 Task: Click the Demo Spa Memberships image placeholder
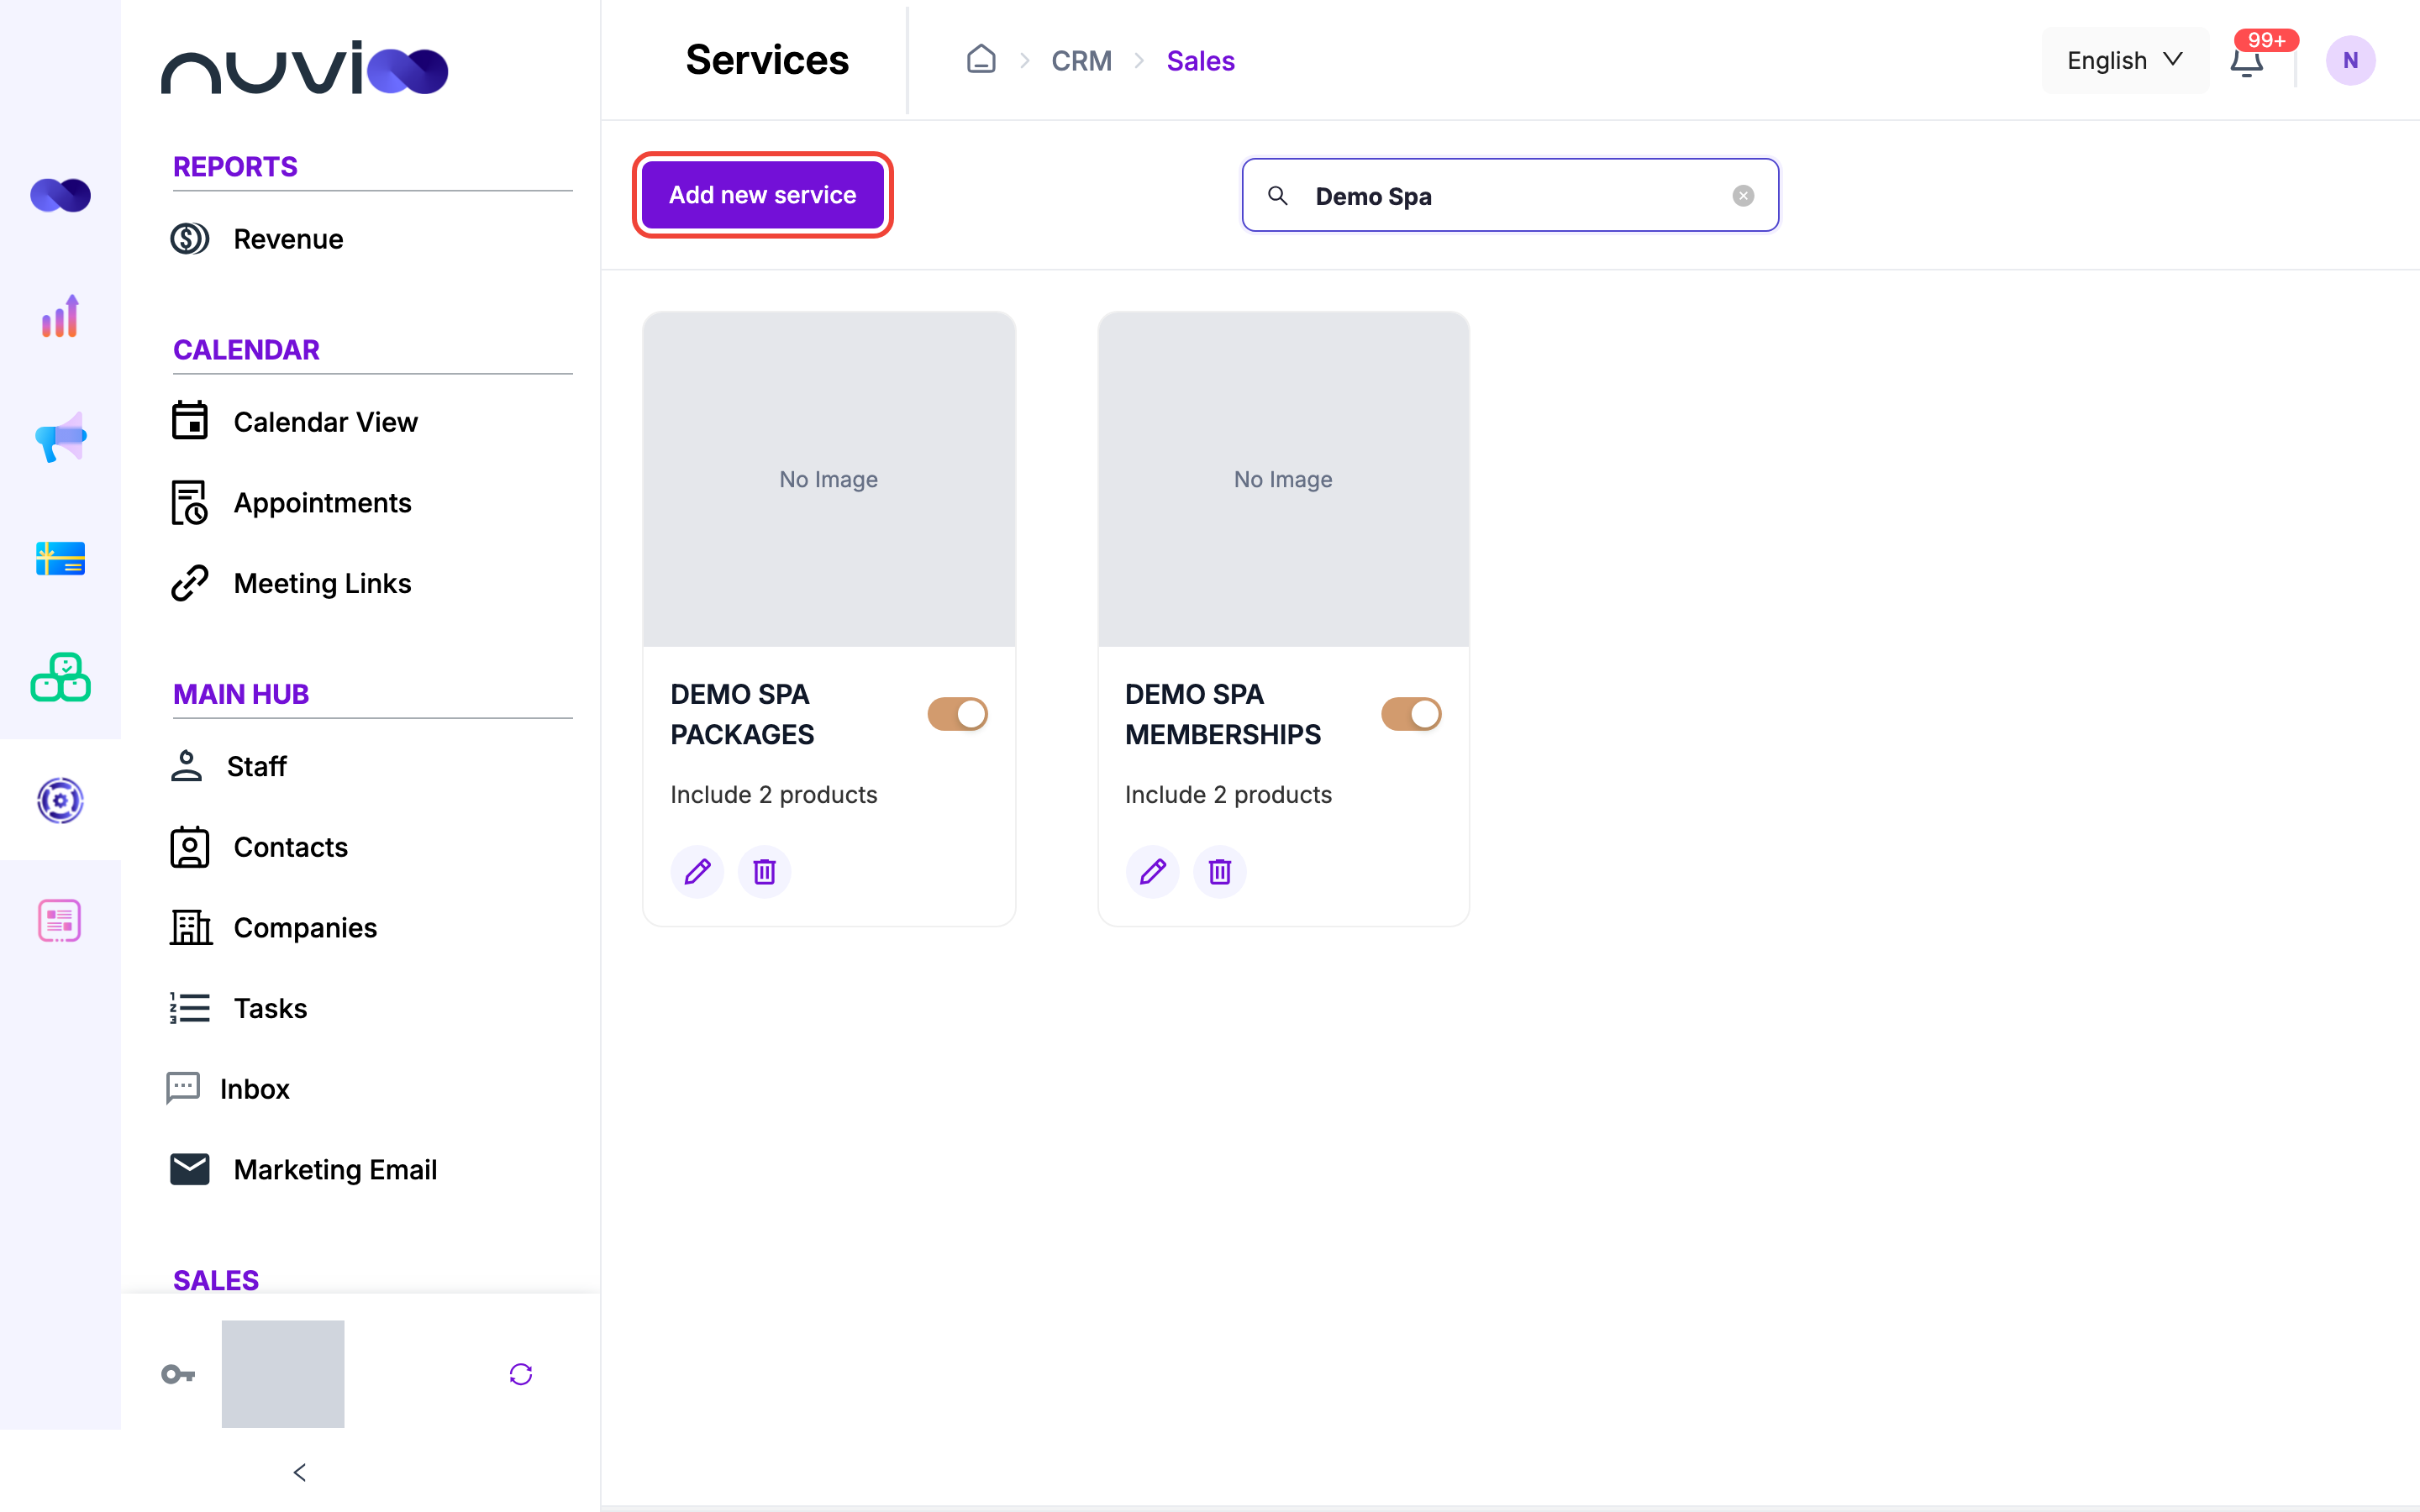pos(1283,479)
